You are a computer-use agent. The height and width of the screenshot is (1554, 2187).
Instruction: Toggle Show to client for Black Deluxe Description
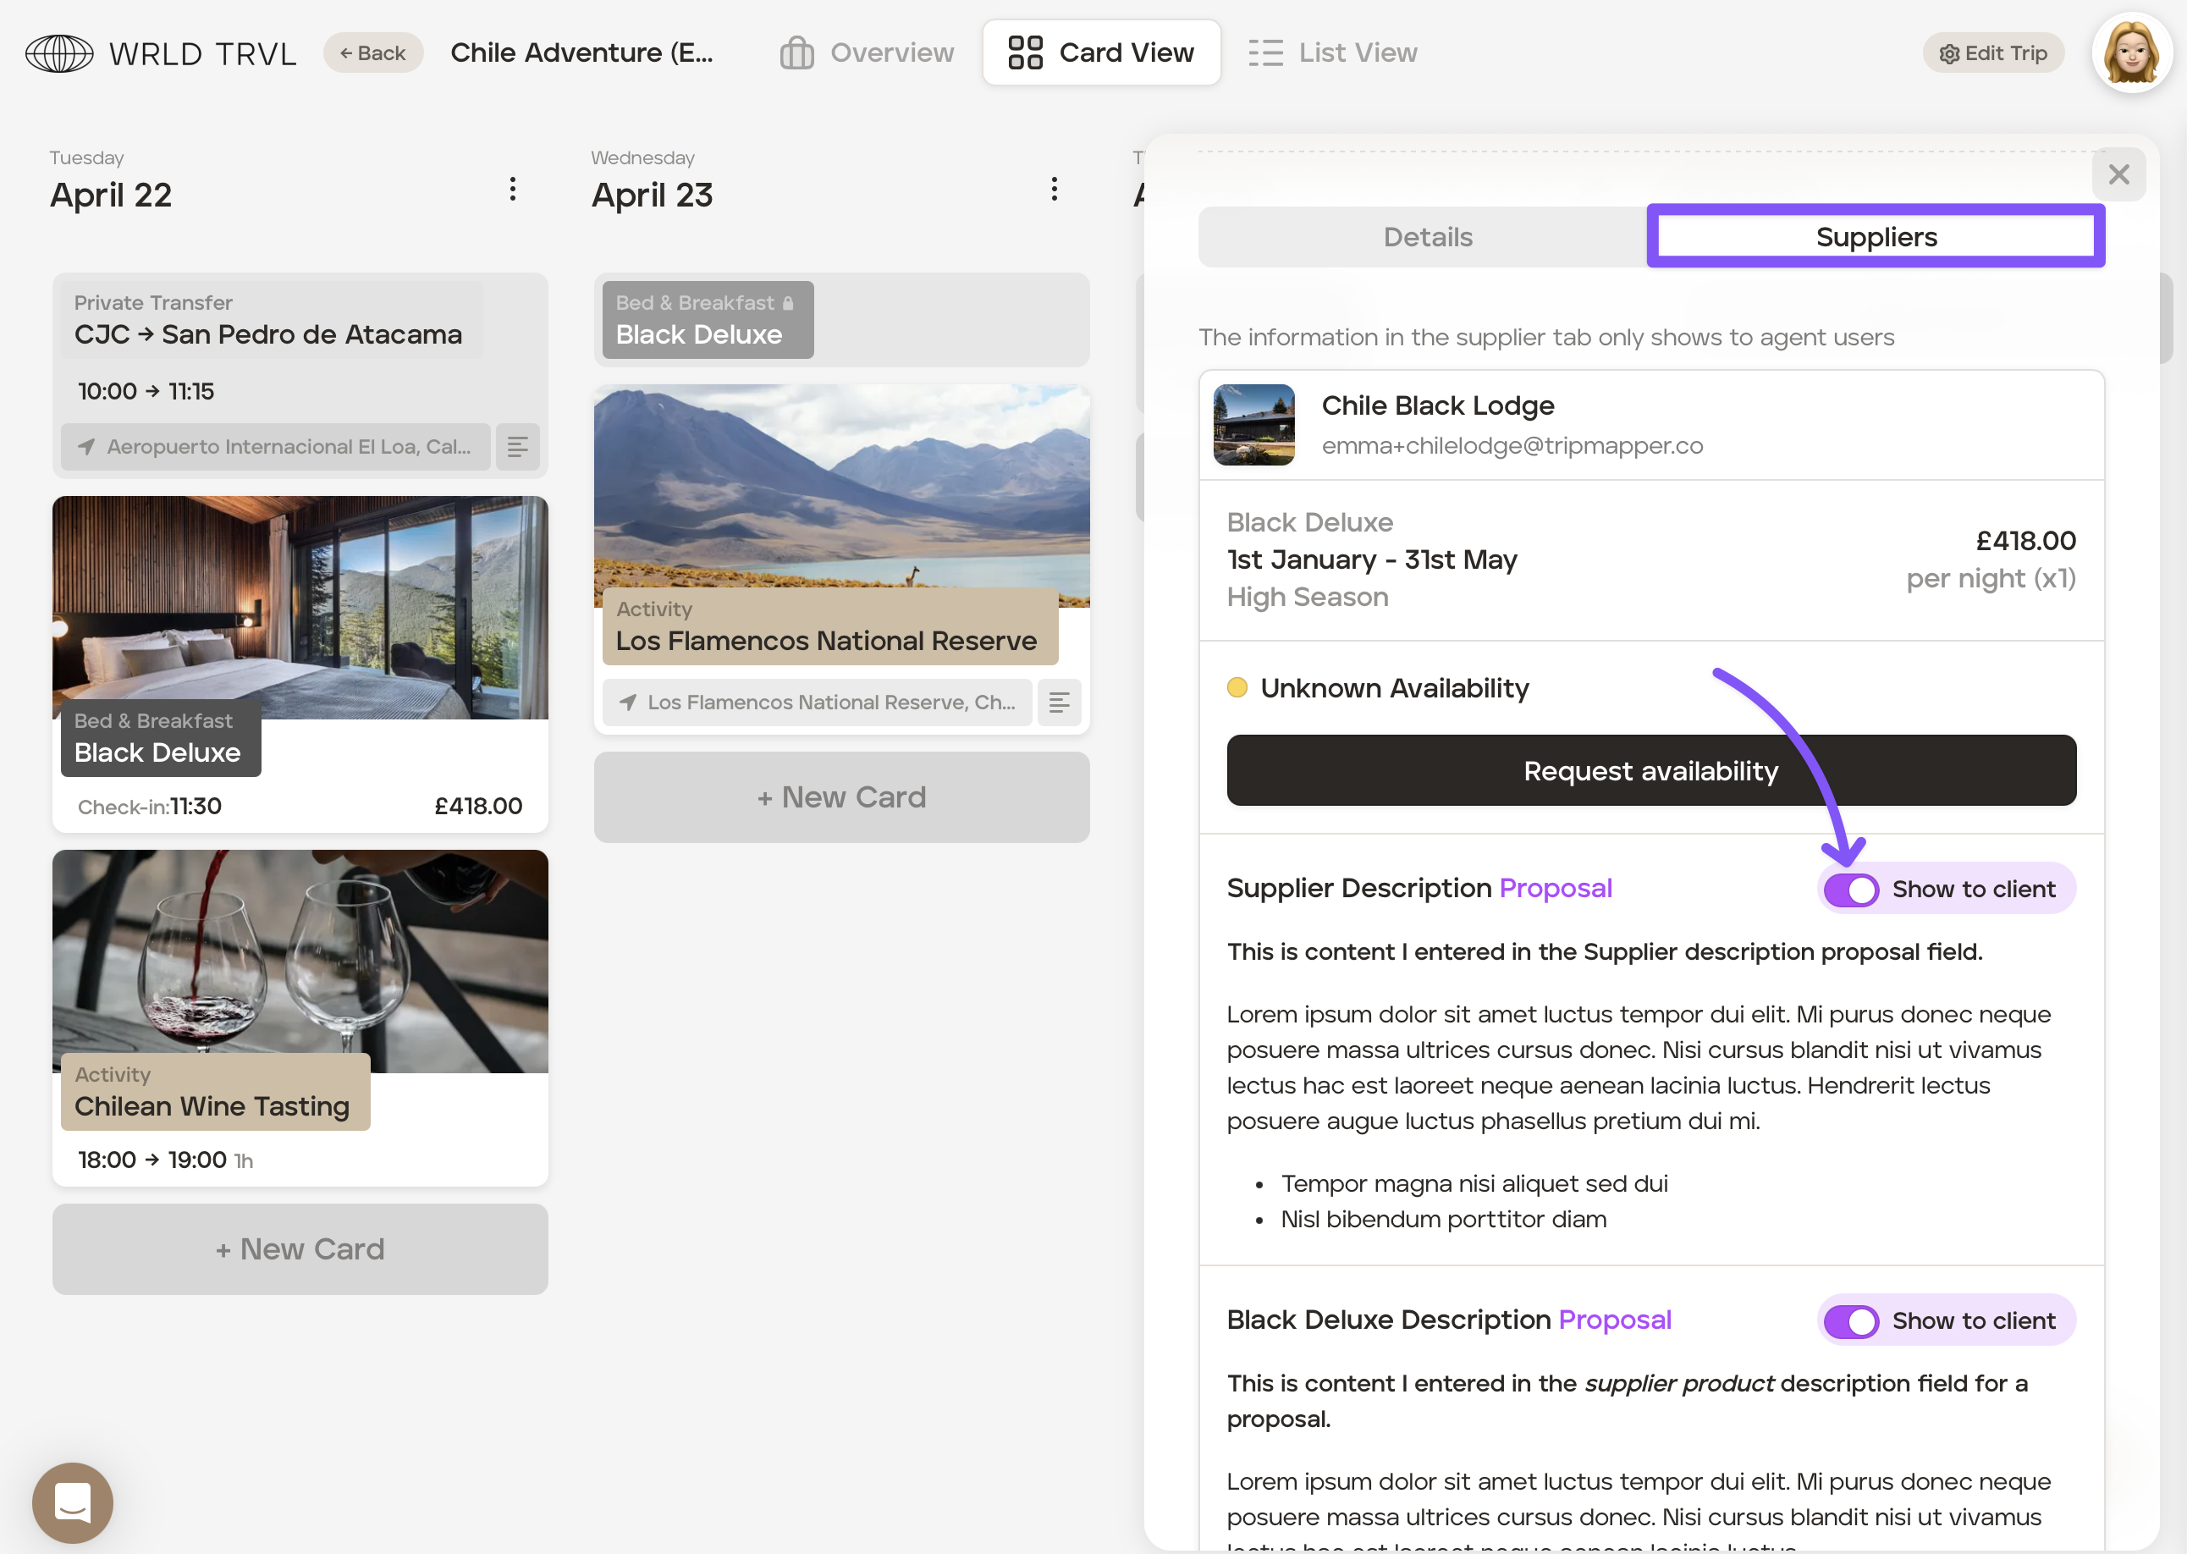click(1850, 1320)
